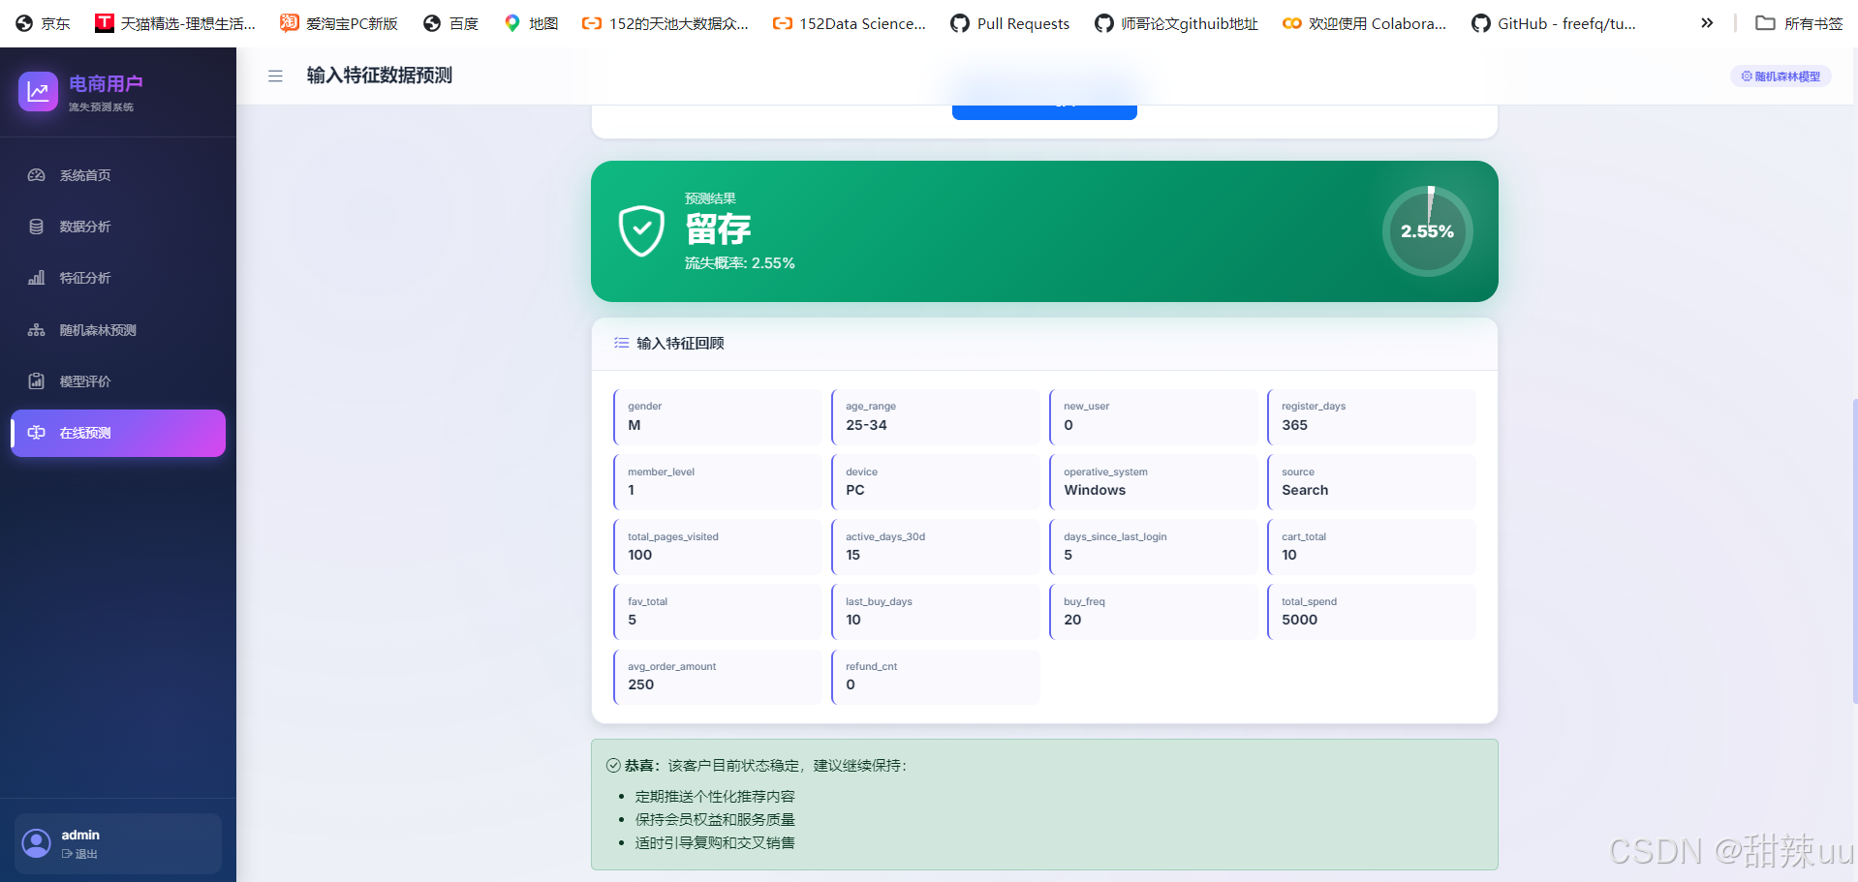
Task: Click the 数据分析 database icon
Action: [36, 227]
